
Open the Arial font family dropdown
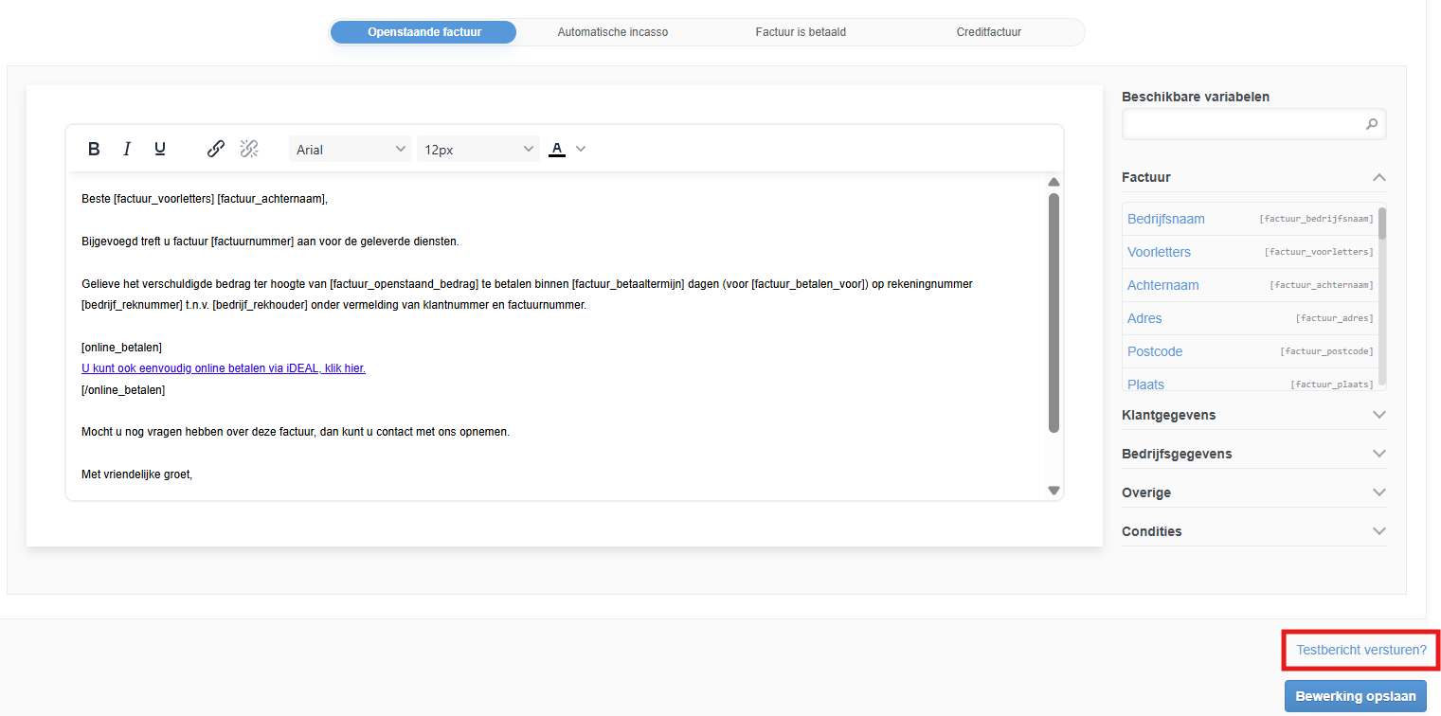click(350, 150)
